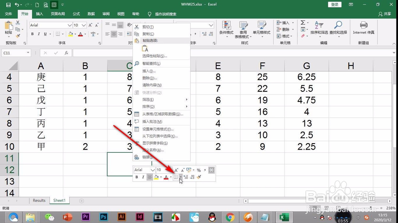398x223 pixels.
Task: Click yellow fill color swatch in mini toolbar
Action: point(156,177)
